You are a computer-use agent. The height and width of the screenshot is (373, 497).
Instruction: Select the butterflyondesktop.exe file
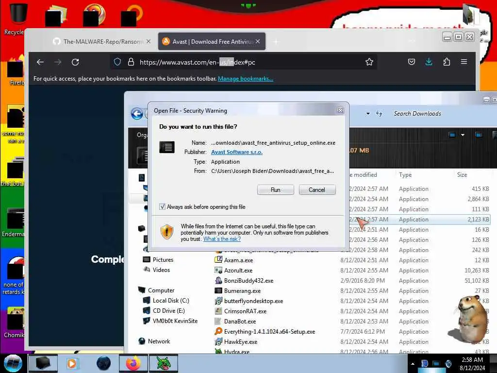[253, 301]
